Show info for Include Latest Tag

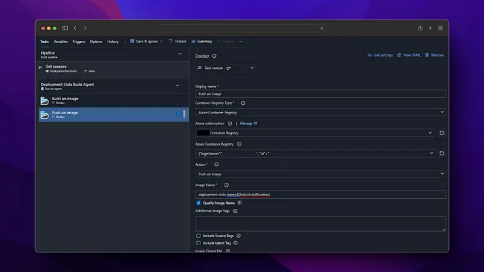click(x=235, y=243)
